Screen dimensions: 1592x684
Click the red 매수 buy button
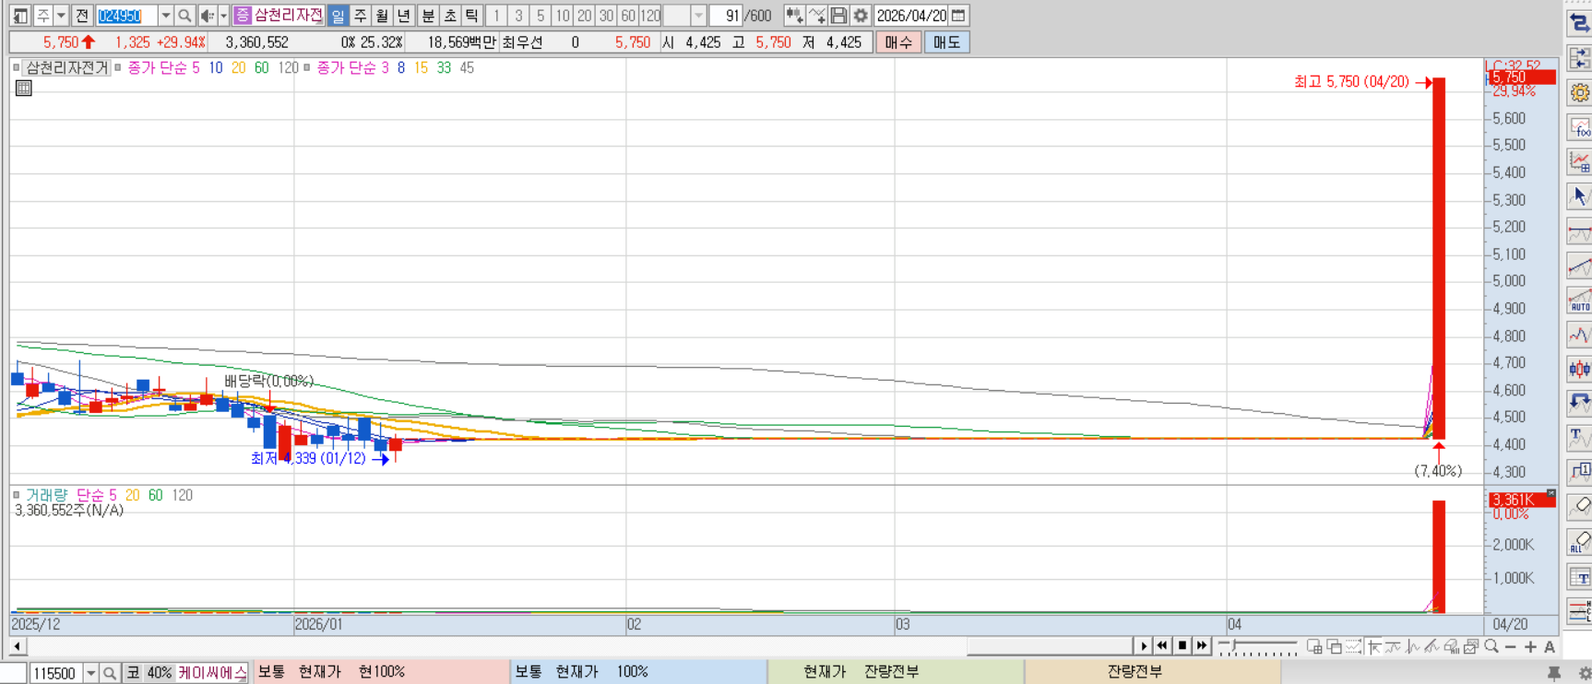tap(897, 42)
